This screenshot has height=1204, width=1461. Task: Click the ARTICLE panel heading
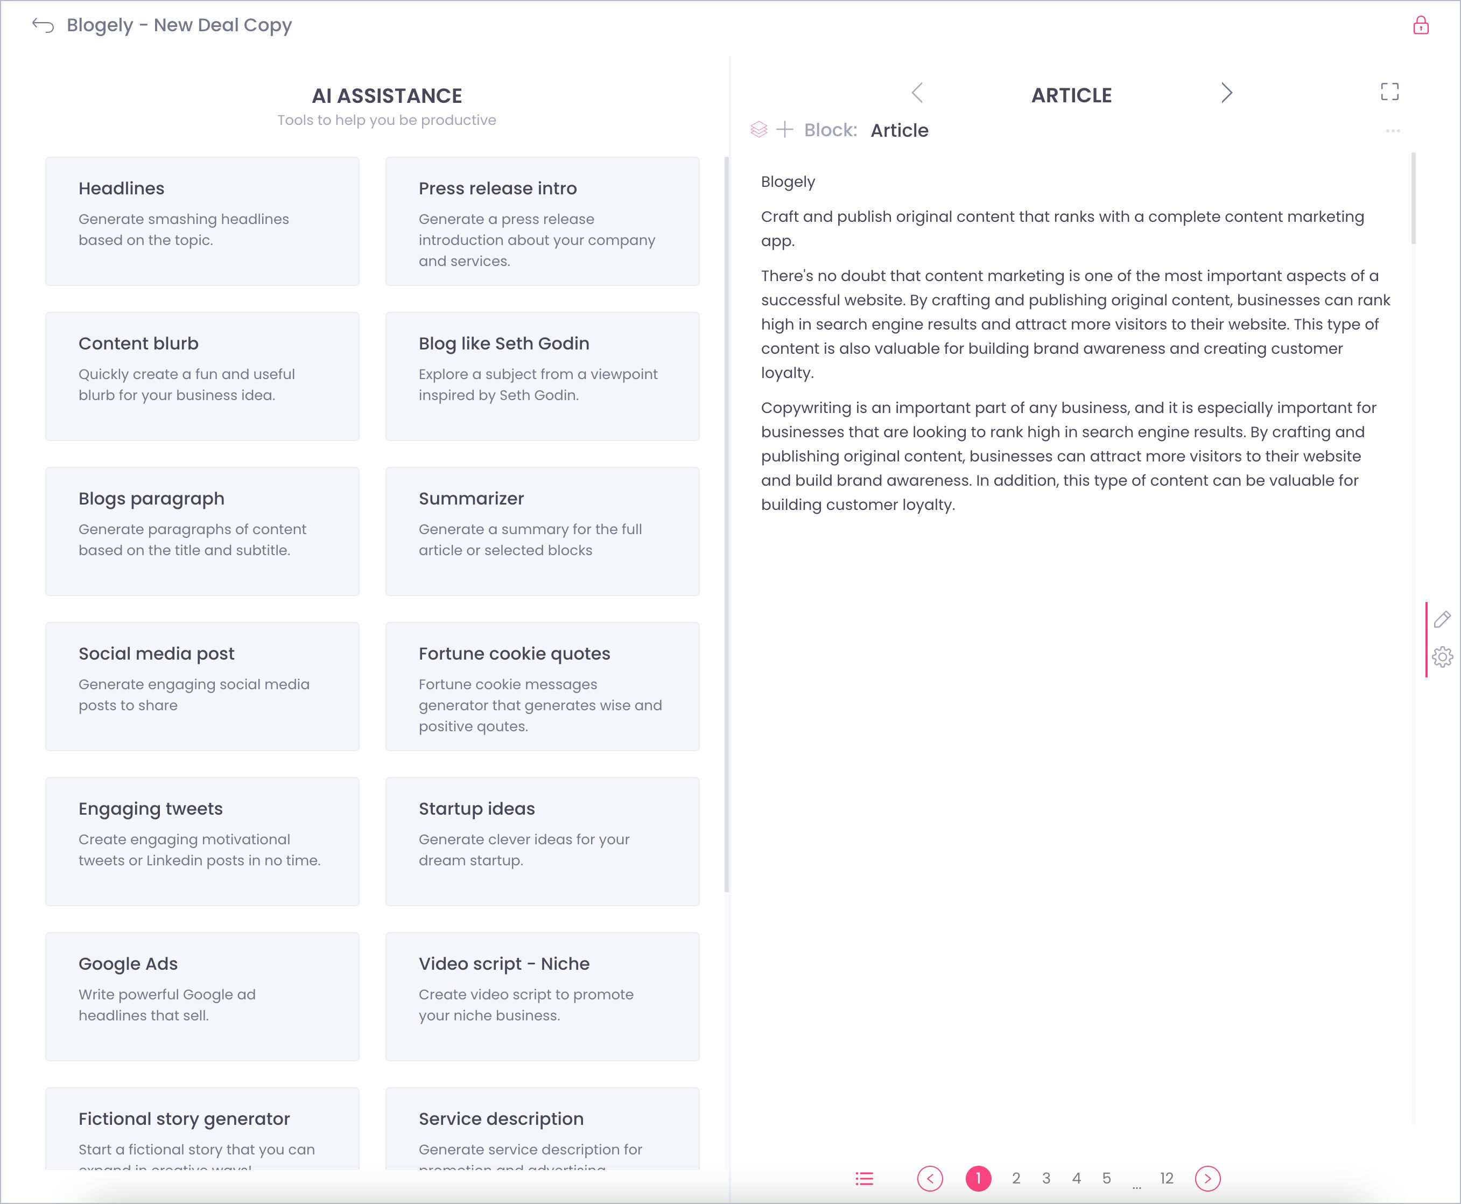tap(1071, 95)
